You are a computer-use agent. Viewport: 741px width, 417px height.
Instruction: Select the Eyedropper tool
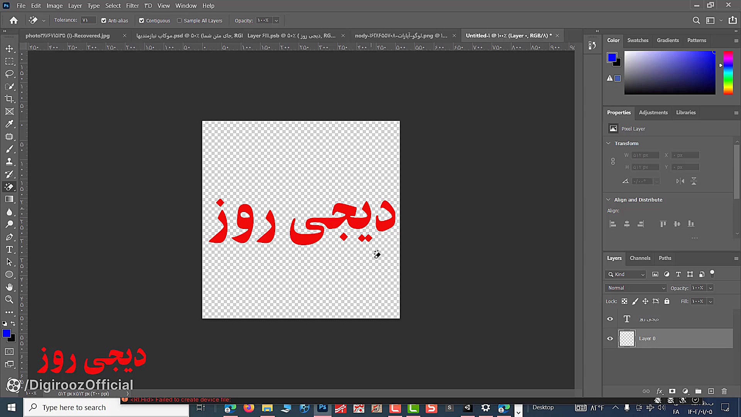coord(10,124)
